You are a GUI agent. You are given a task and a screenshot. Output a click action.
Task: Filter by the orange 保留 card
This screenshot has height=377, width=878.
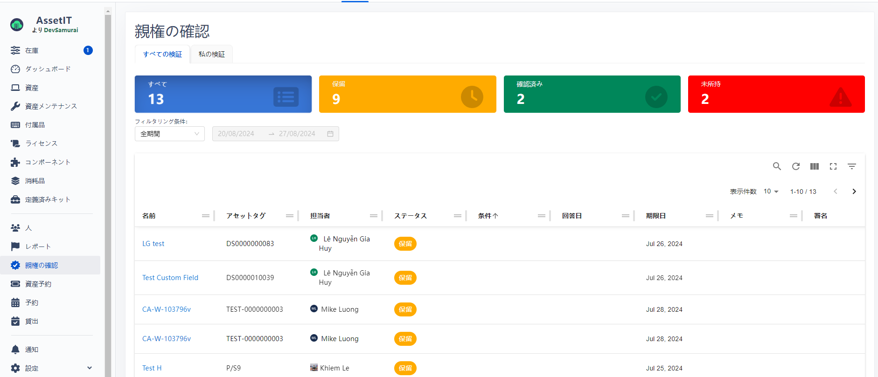[407, 94]
